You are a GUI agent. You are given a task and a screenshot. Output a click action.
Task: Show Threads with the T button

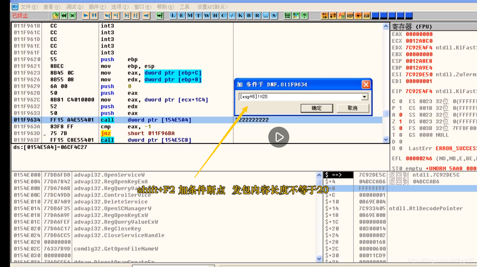click(x=198, y=15)
